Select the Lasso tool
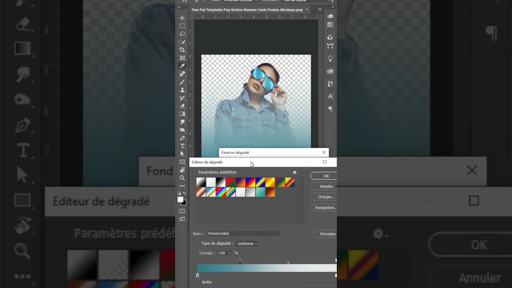The image size is (512, 288). (182, 34)
